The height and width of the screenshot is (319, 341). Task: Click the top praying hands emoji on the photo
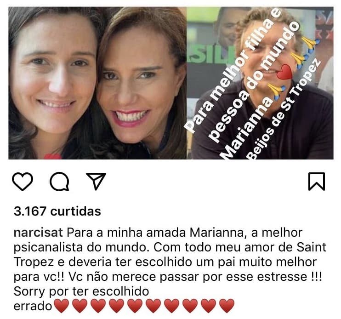click(x=311, y=43)
